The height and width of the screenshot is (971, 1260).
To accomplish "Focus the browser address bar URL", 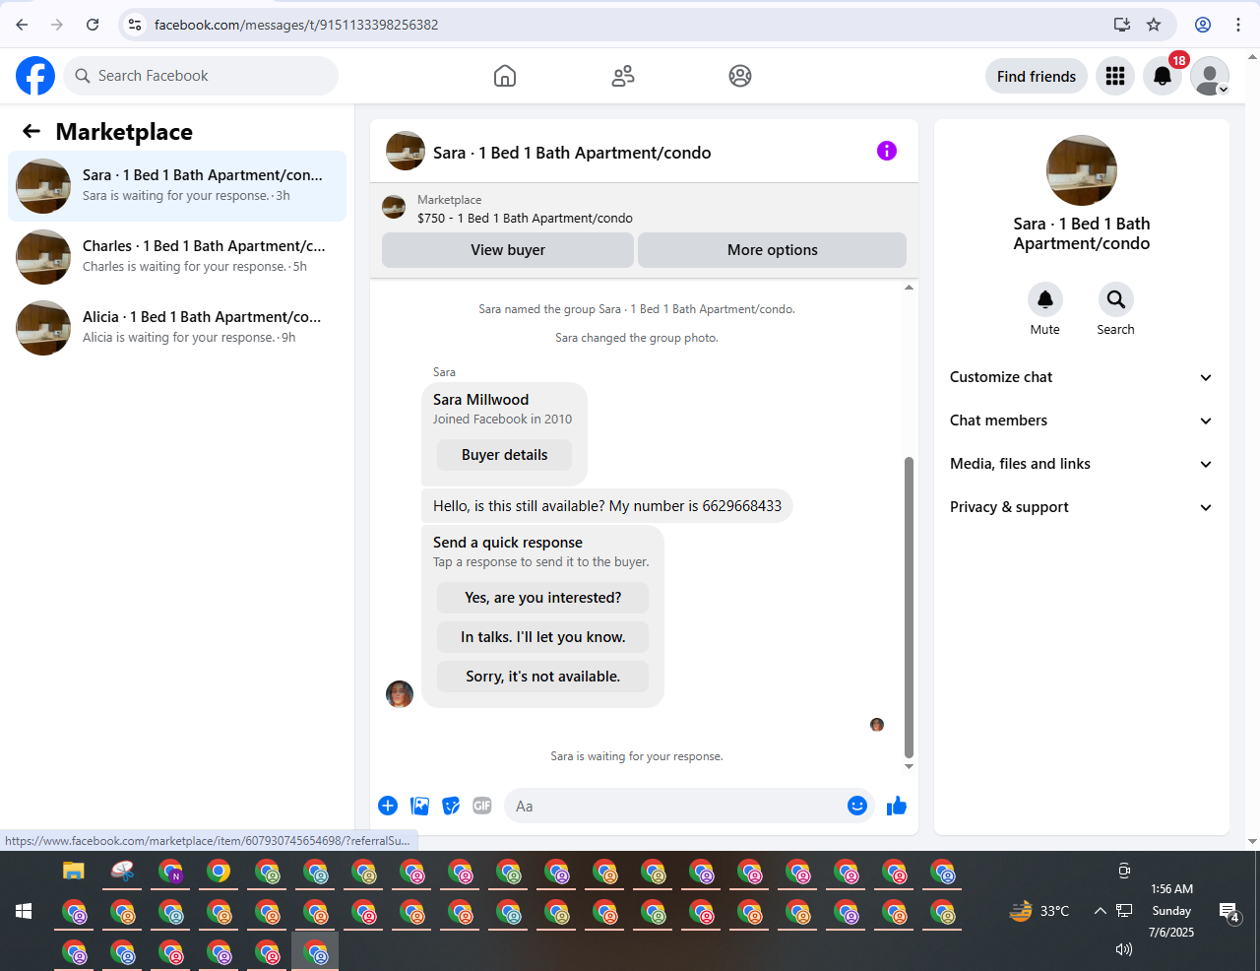I will click(x=296, y=25).
